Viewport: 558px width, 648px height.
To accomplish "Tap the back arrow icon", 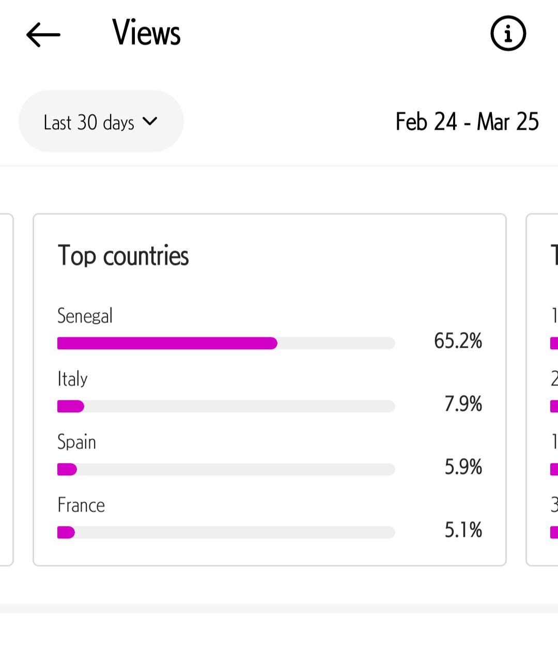I will tap(43, 35).
